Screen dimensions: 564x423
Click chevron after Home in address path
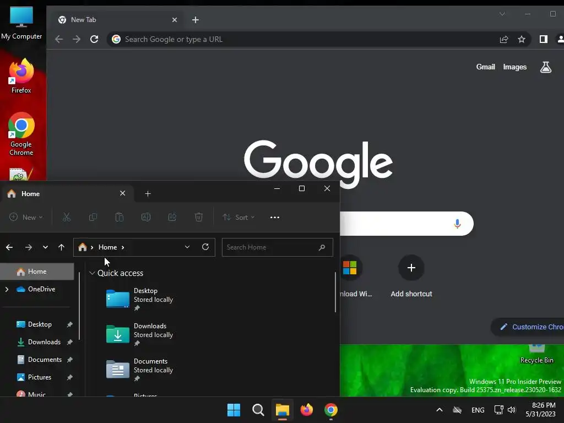(x=123, y=247)
